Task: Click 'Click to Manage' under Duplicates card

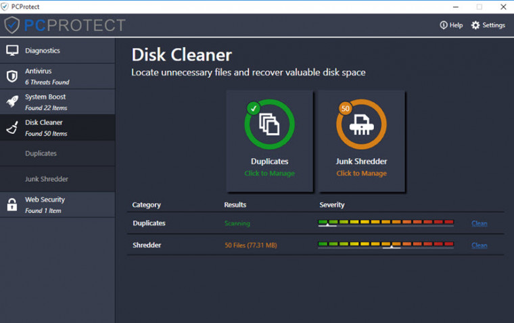Action: [269, 173]
